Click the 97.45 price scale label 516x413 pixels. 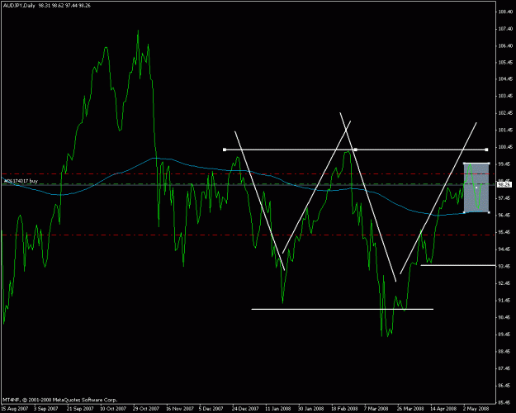pyautogui.click(x=505, y=198)
